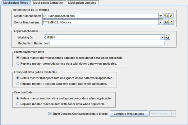Browse for the Donor Mechanism file
188x125 pixels.
pos(166,22)
